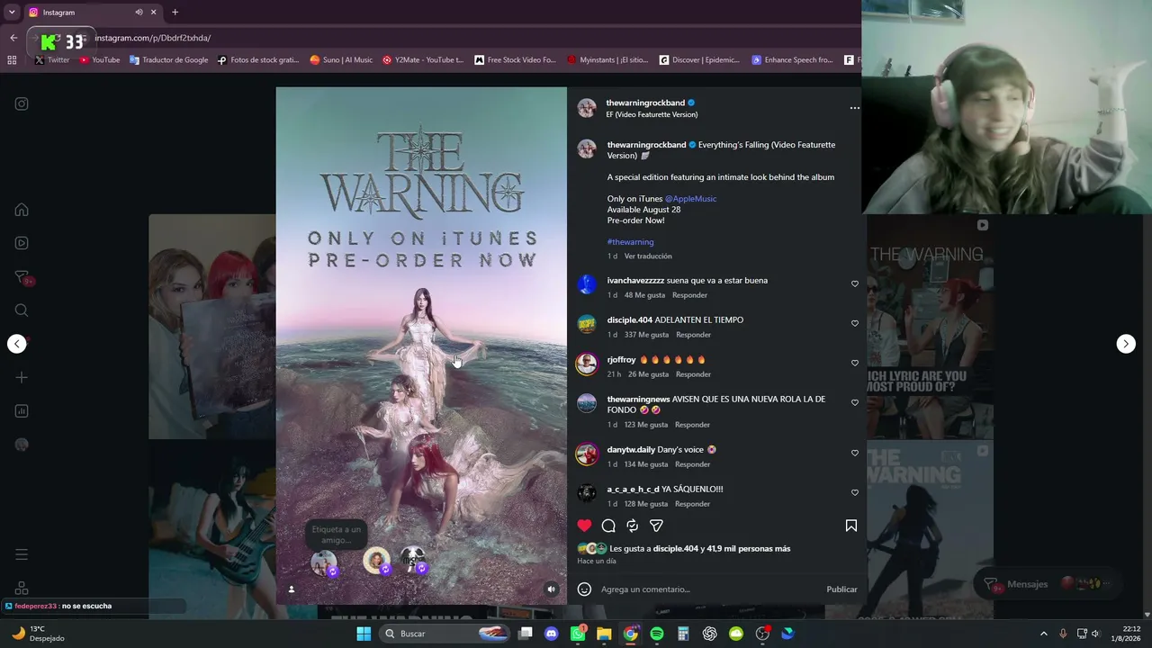Click 'Ver traducción' under the caption

coord(648,256)
